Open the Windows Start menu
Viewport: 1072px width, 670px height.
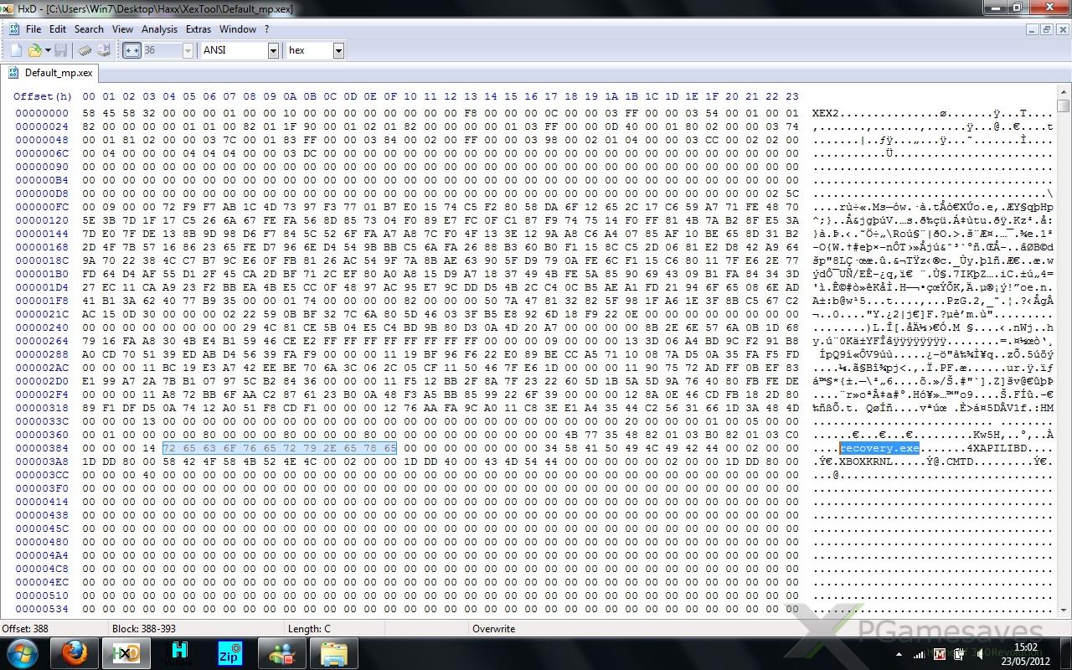pyautogui.click(x=23, y=652)
